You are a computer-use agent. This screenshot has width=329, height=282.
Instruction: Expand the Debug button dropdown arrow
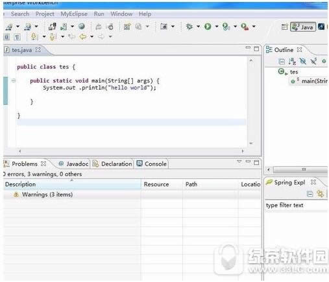198,27
